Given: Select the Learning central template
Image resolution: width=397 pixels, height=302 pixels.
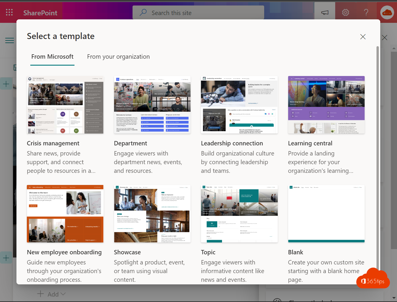Looking at the screenshot, I should [326, 105].
